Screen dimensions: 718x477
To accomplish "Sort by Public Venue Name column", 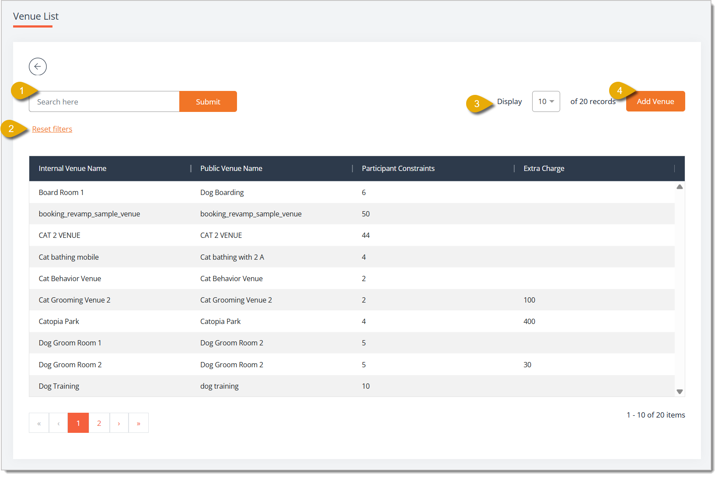I will [x=231, y=168].
